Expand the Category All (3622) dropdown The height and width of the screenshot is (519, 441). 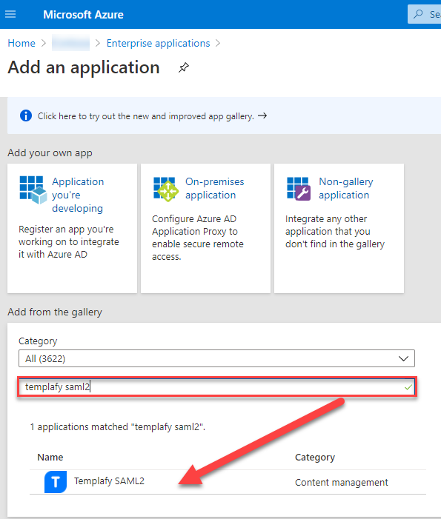click(216, 358)
